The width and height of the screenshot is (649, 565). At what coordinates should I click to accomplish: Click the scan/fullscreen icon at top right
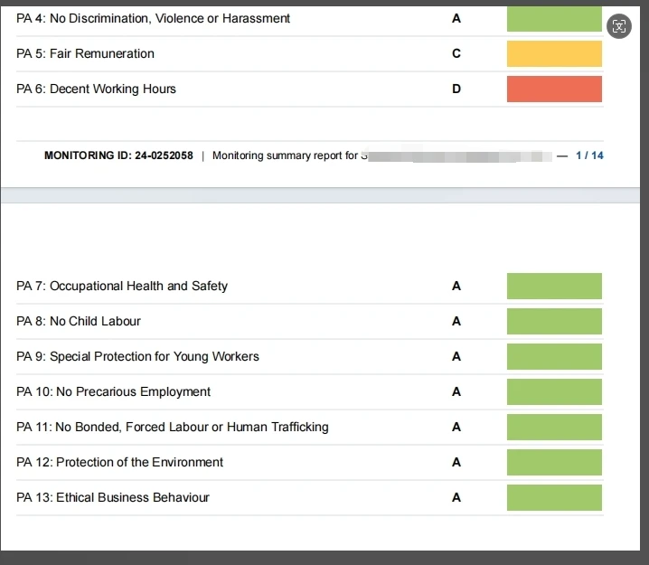pos(619,26)
